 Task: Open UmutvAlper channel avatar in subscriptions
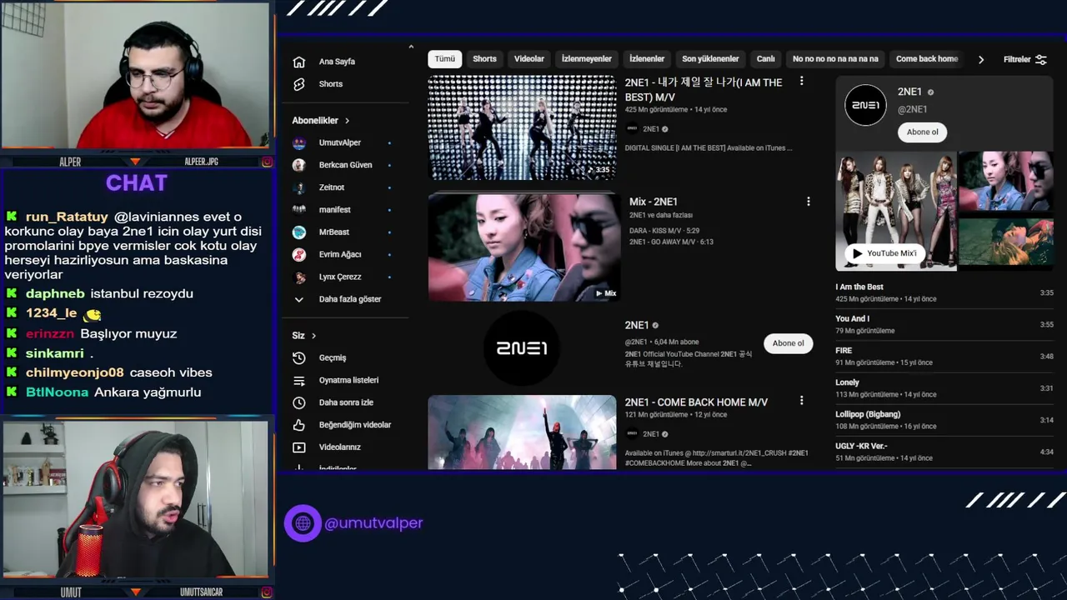tap(299, 142)
